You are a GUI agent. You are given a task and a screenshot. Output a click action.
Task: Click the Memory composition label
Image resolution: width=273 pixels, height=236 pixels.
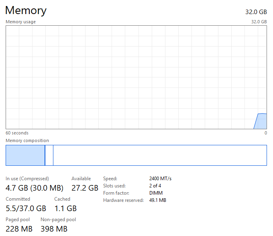pyautogui.click(x=27, y=140)
